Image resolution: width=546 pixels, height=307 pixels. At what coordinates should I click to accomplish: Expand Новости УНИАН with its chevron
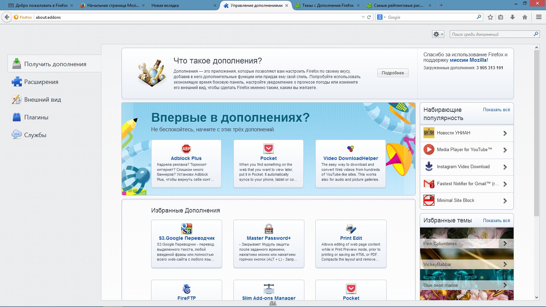[505, 133]
